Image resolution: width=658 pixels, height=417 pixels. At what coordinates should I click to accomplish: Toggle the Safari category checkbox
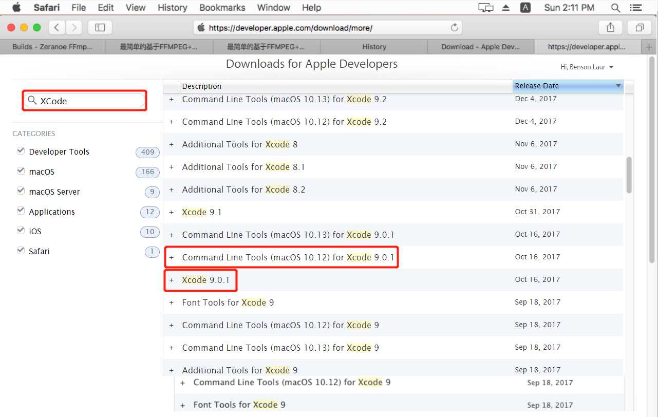21,250
